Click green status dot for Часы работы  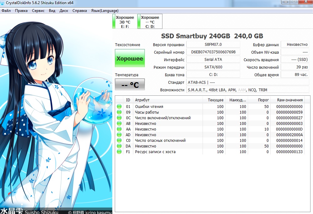119,112
